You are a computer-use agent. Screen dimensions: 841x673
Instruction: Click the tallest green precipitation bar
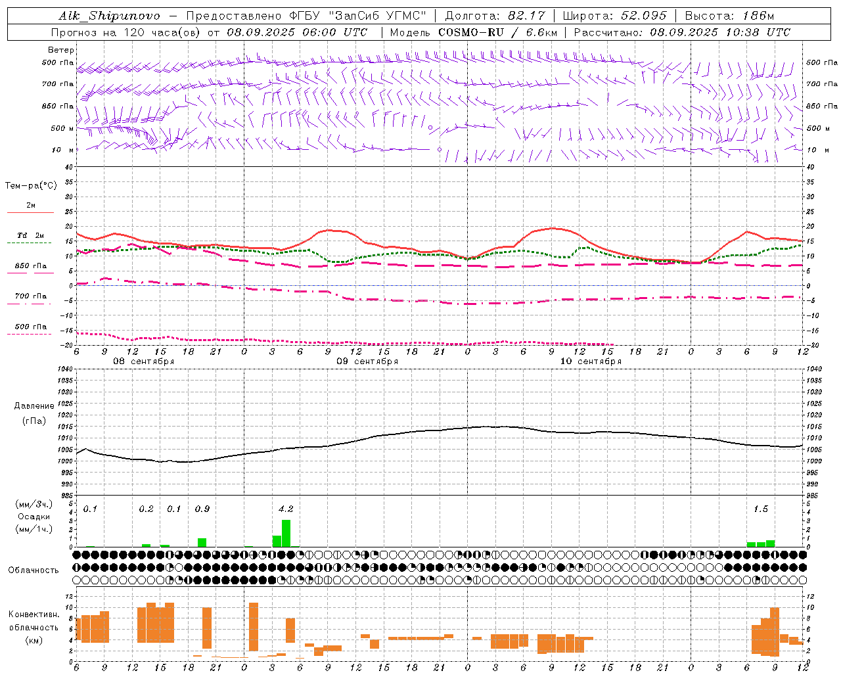click(286, 533)
